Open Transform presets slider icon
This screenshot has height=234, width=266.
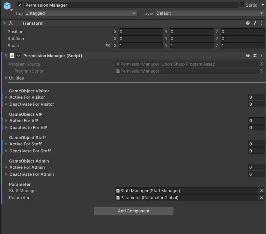click(x=255, y=23)
